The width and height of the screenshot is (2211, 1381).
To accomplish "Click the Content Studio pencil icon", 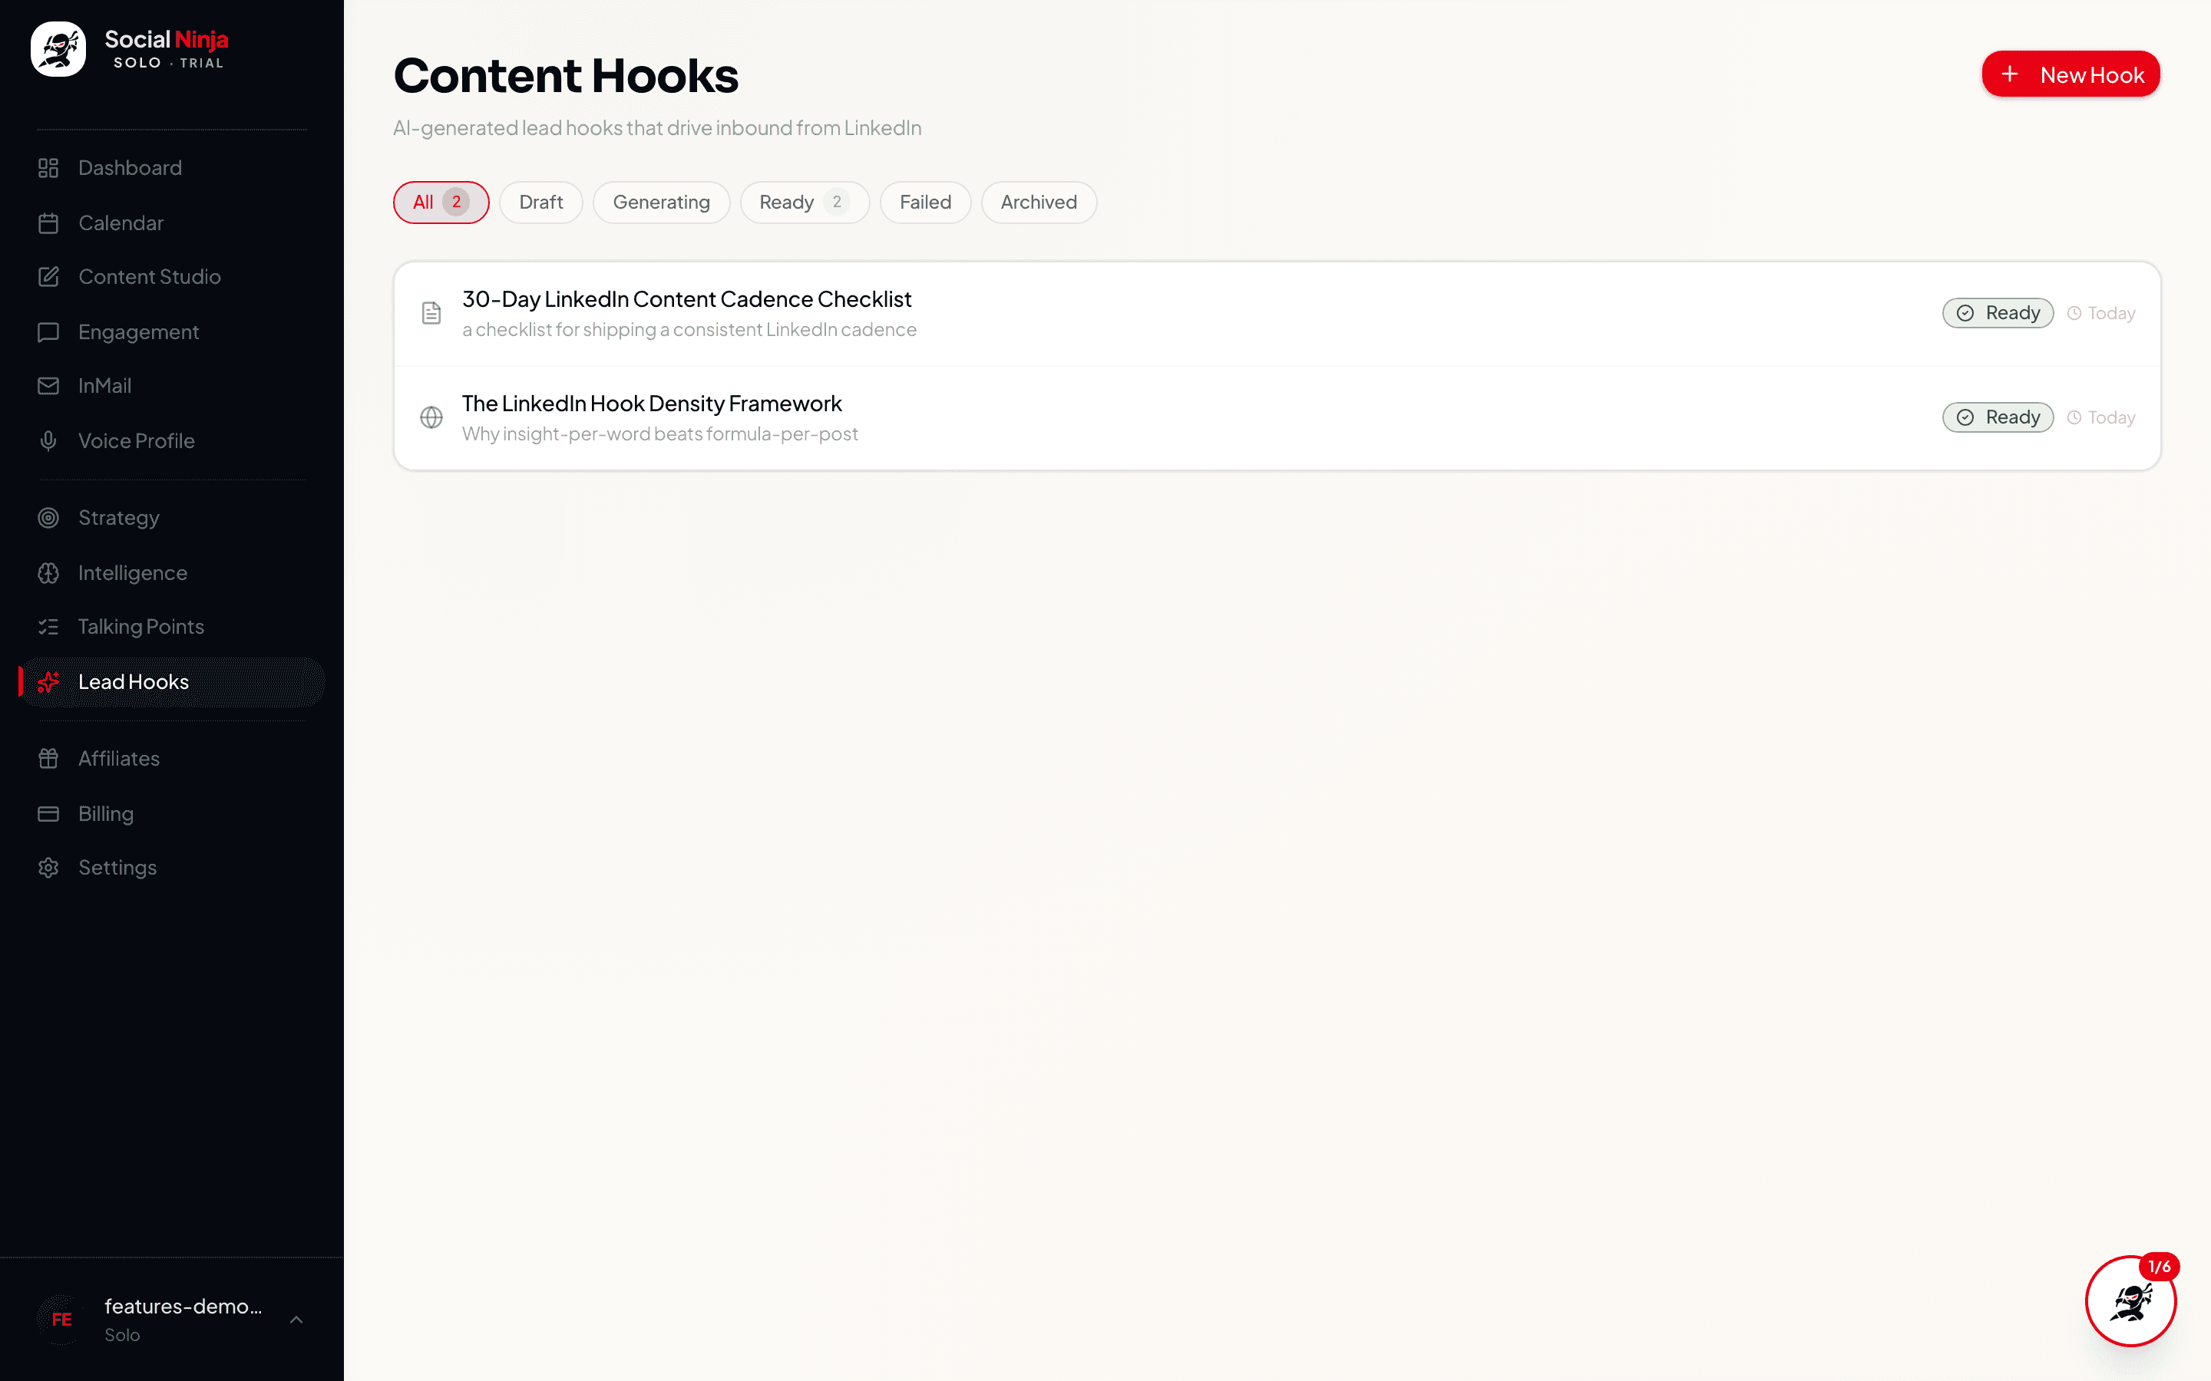I will coord(48,277).
